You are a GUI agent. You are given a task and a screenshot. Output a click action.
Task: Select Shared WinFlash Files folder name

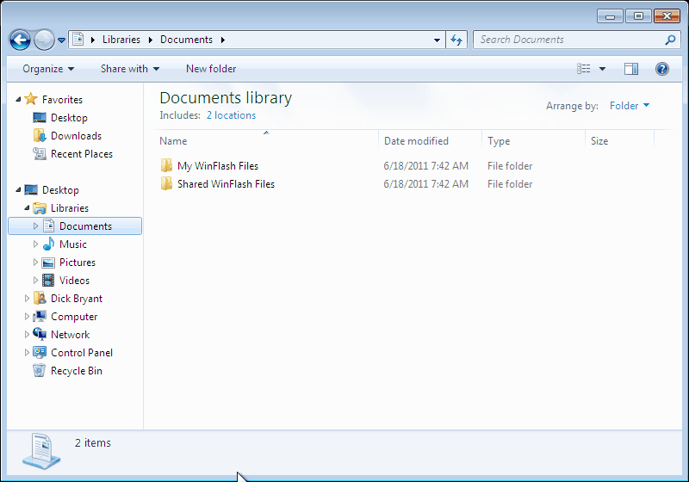pyautogui.click(x=226, y=184)
